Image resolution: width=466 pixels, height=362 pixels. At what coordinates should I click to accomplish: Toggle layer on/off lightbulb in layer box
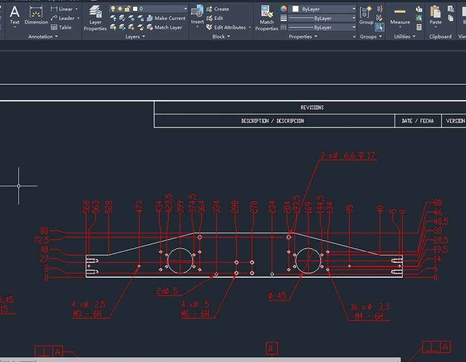coord(113,9)
